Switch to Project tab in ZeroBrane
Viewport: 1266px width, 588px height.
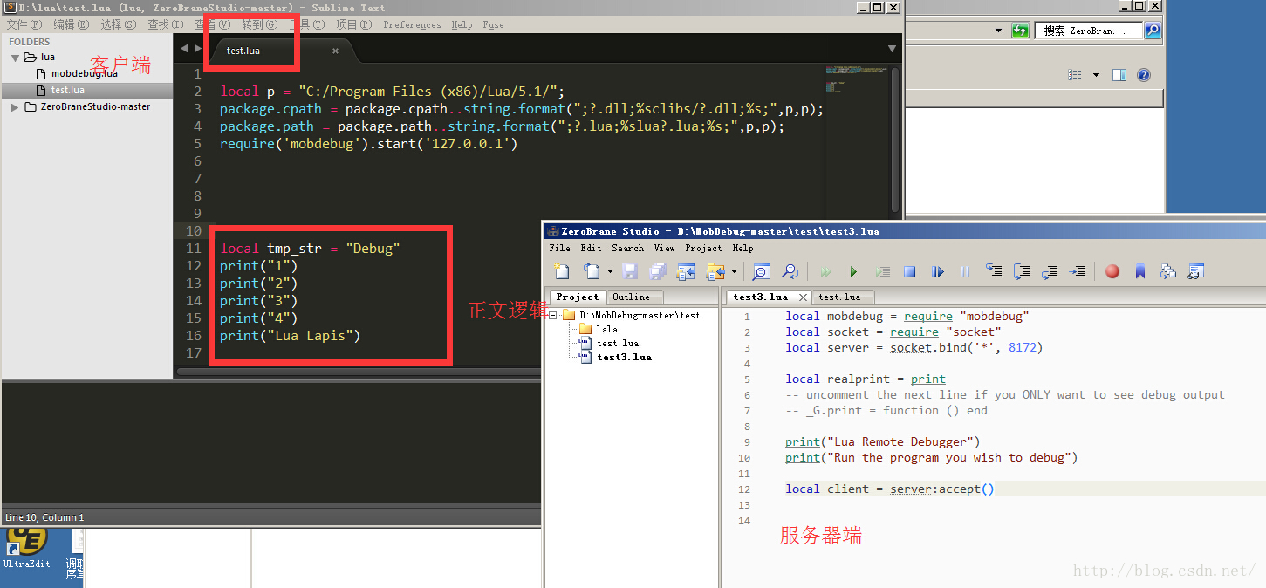(x=577, y=297)
